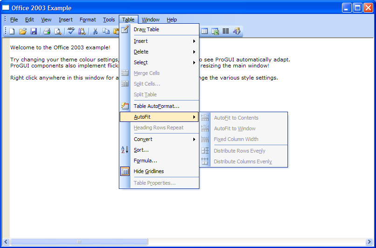The height and width of the screenshot is (248, 376).
Task: Run the Spelling check ABC icon
Action: (71, 31)
